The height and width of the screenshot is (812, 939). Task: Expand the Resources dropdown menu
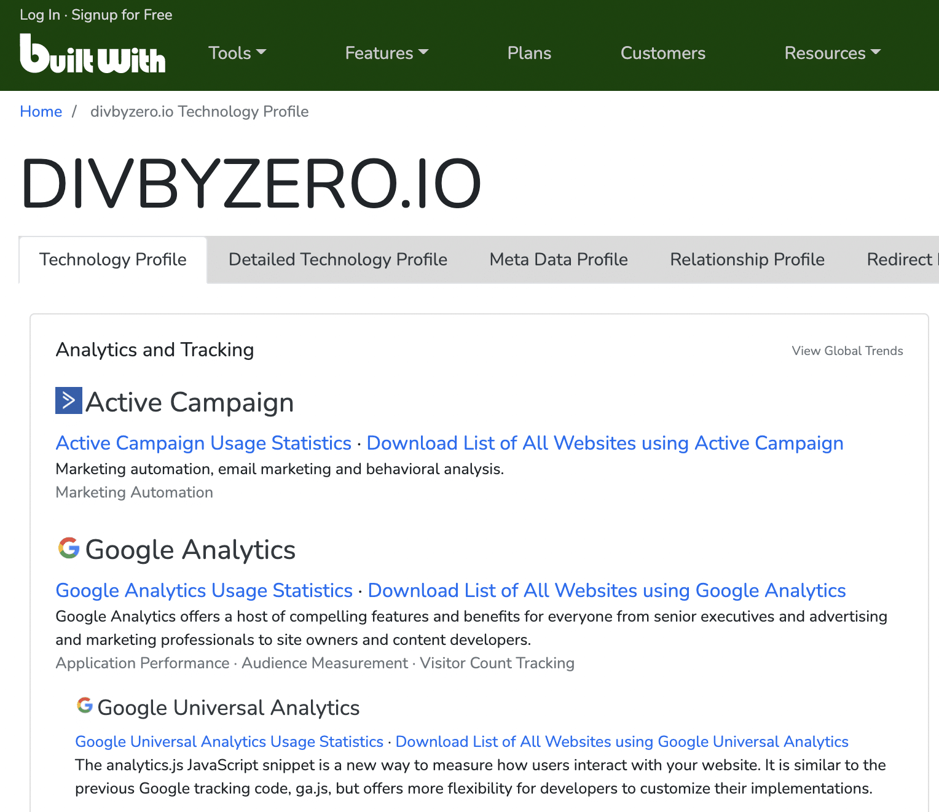(833, 53)
